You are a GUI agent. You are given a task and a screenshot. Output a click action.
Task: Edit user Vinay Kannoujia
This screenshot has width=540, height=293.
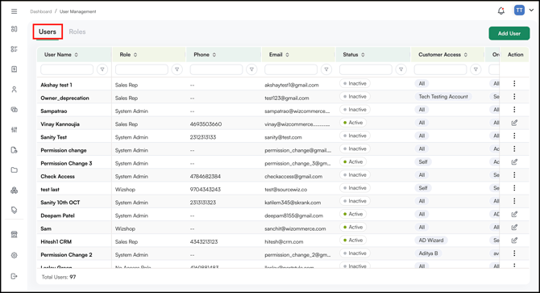514,123
